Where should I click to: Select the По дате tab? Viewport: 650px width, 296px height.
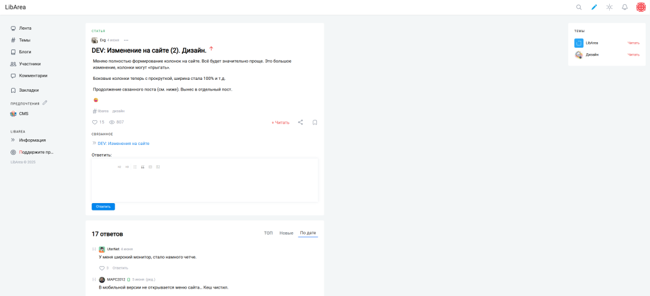(x=308, y=233)
